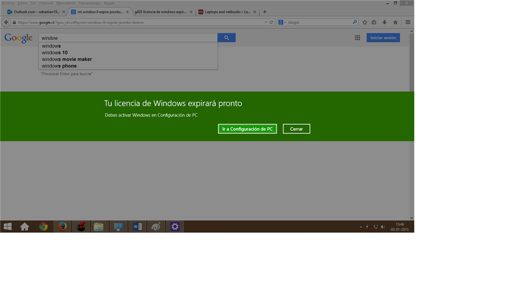Switch to 'g405 licencia de windows' tab

pos(160,12)
